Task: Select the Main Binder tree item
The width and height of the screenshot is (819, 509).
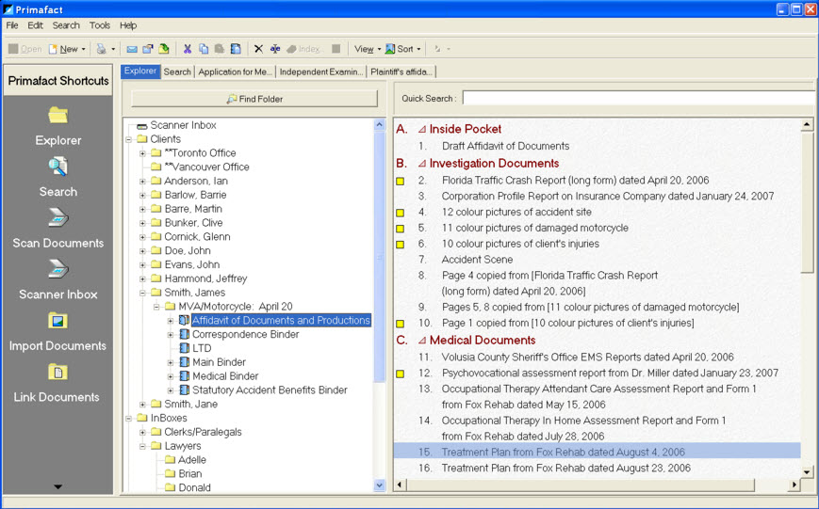Action: coord(219,362)
